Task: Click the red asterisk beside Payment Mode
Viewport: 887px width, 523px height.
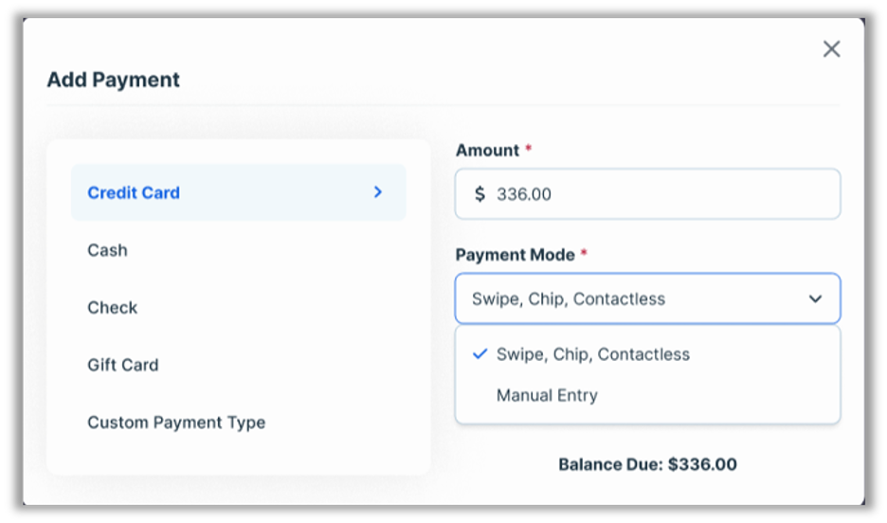Action: coord(584,254)
